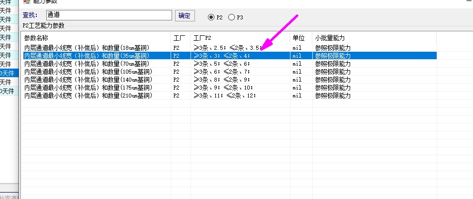The image size is (473, 199).
Task: Select the row named 内层通道最小线宽 (210um基铜)
Action: (x=88, y=96)
